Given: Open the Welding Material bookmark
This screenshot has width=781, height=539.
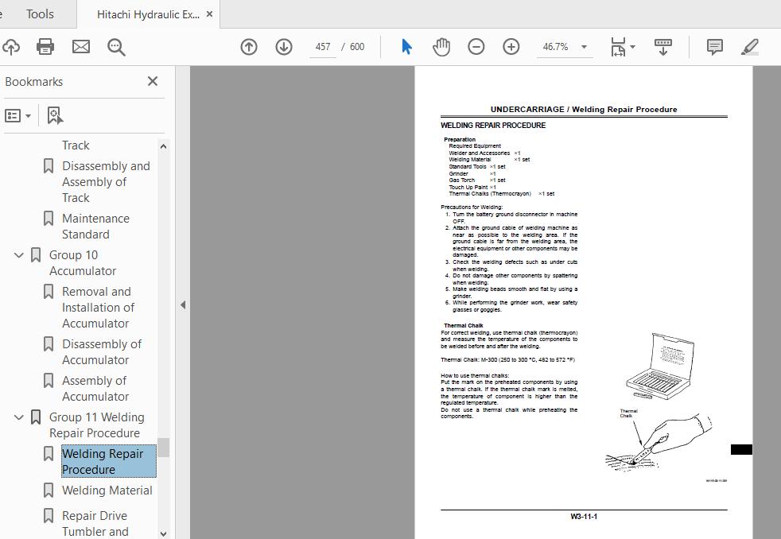Looking at the screenshot, I should (x=107, y=490).
